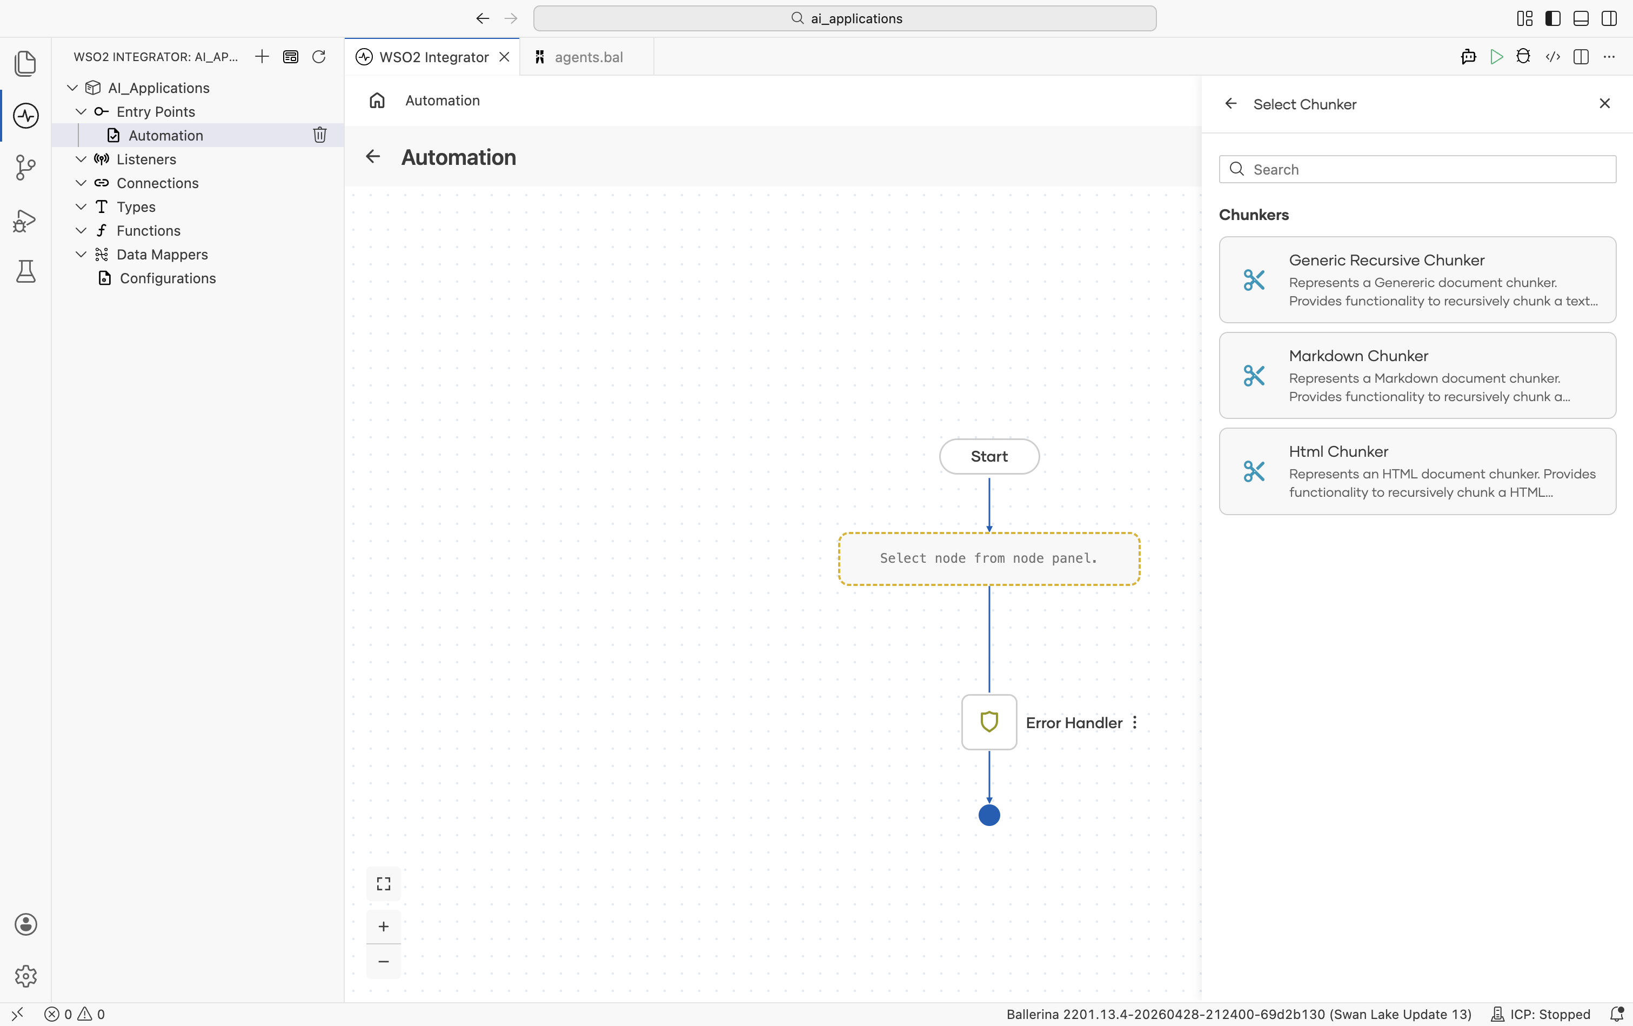
Task: Navigate forward in editor history
Action: click(x=511, y=18)
